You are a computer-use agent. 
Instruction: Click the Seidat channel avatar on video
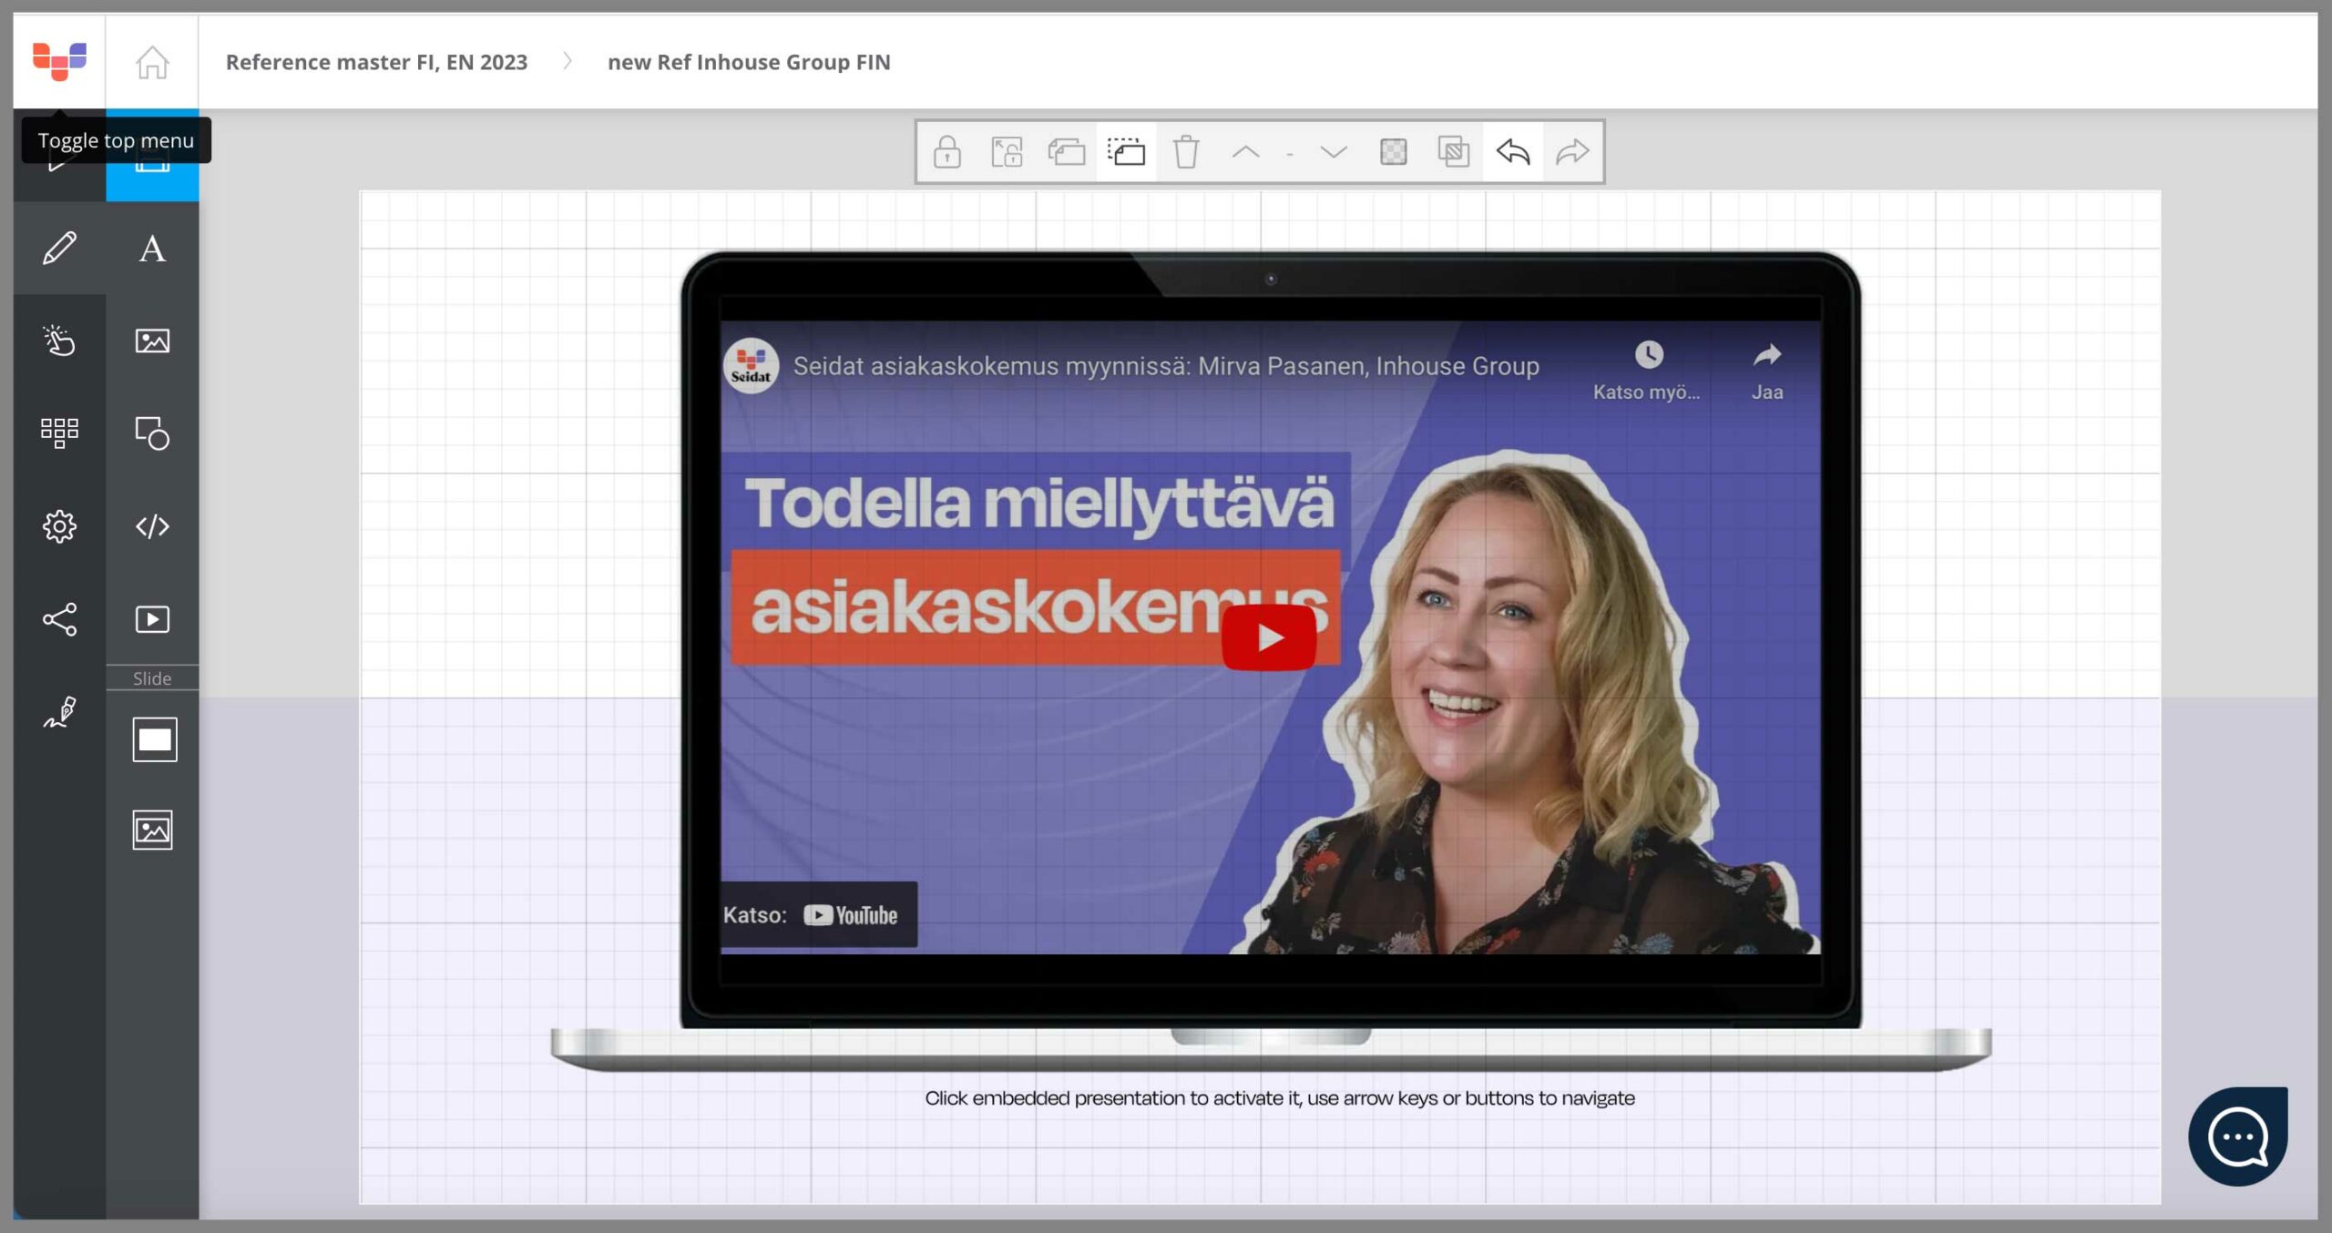pyautogui.click(x=751, y=366)
